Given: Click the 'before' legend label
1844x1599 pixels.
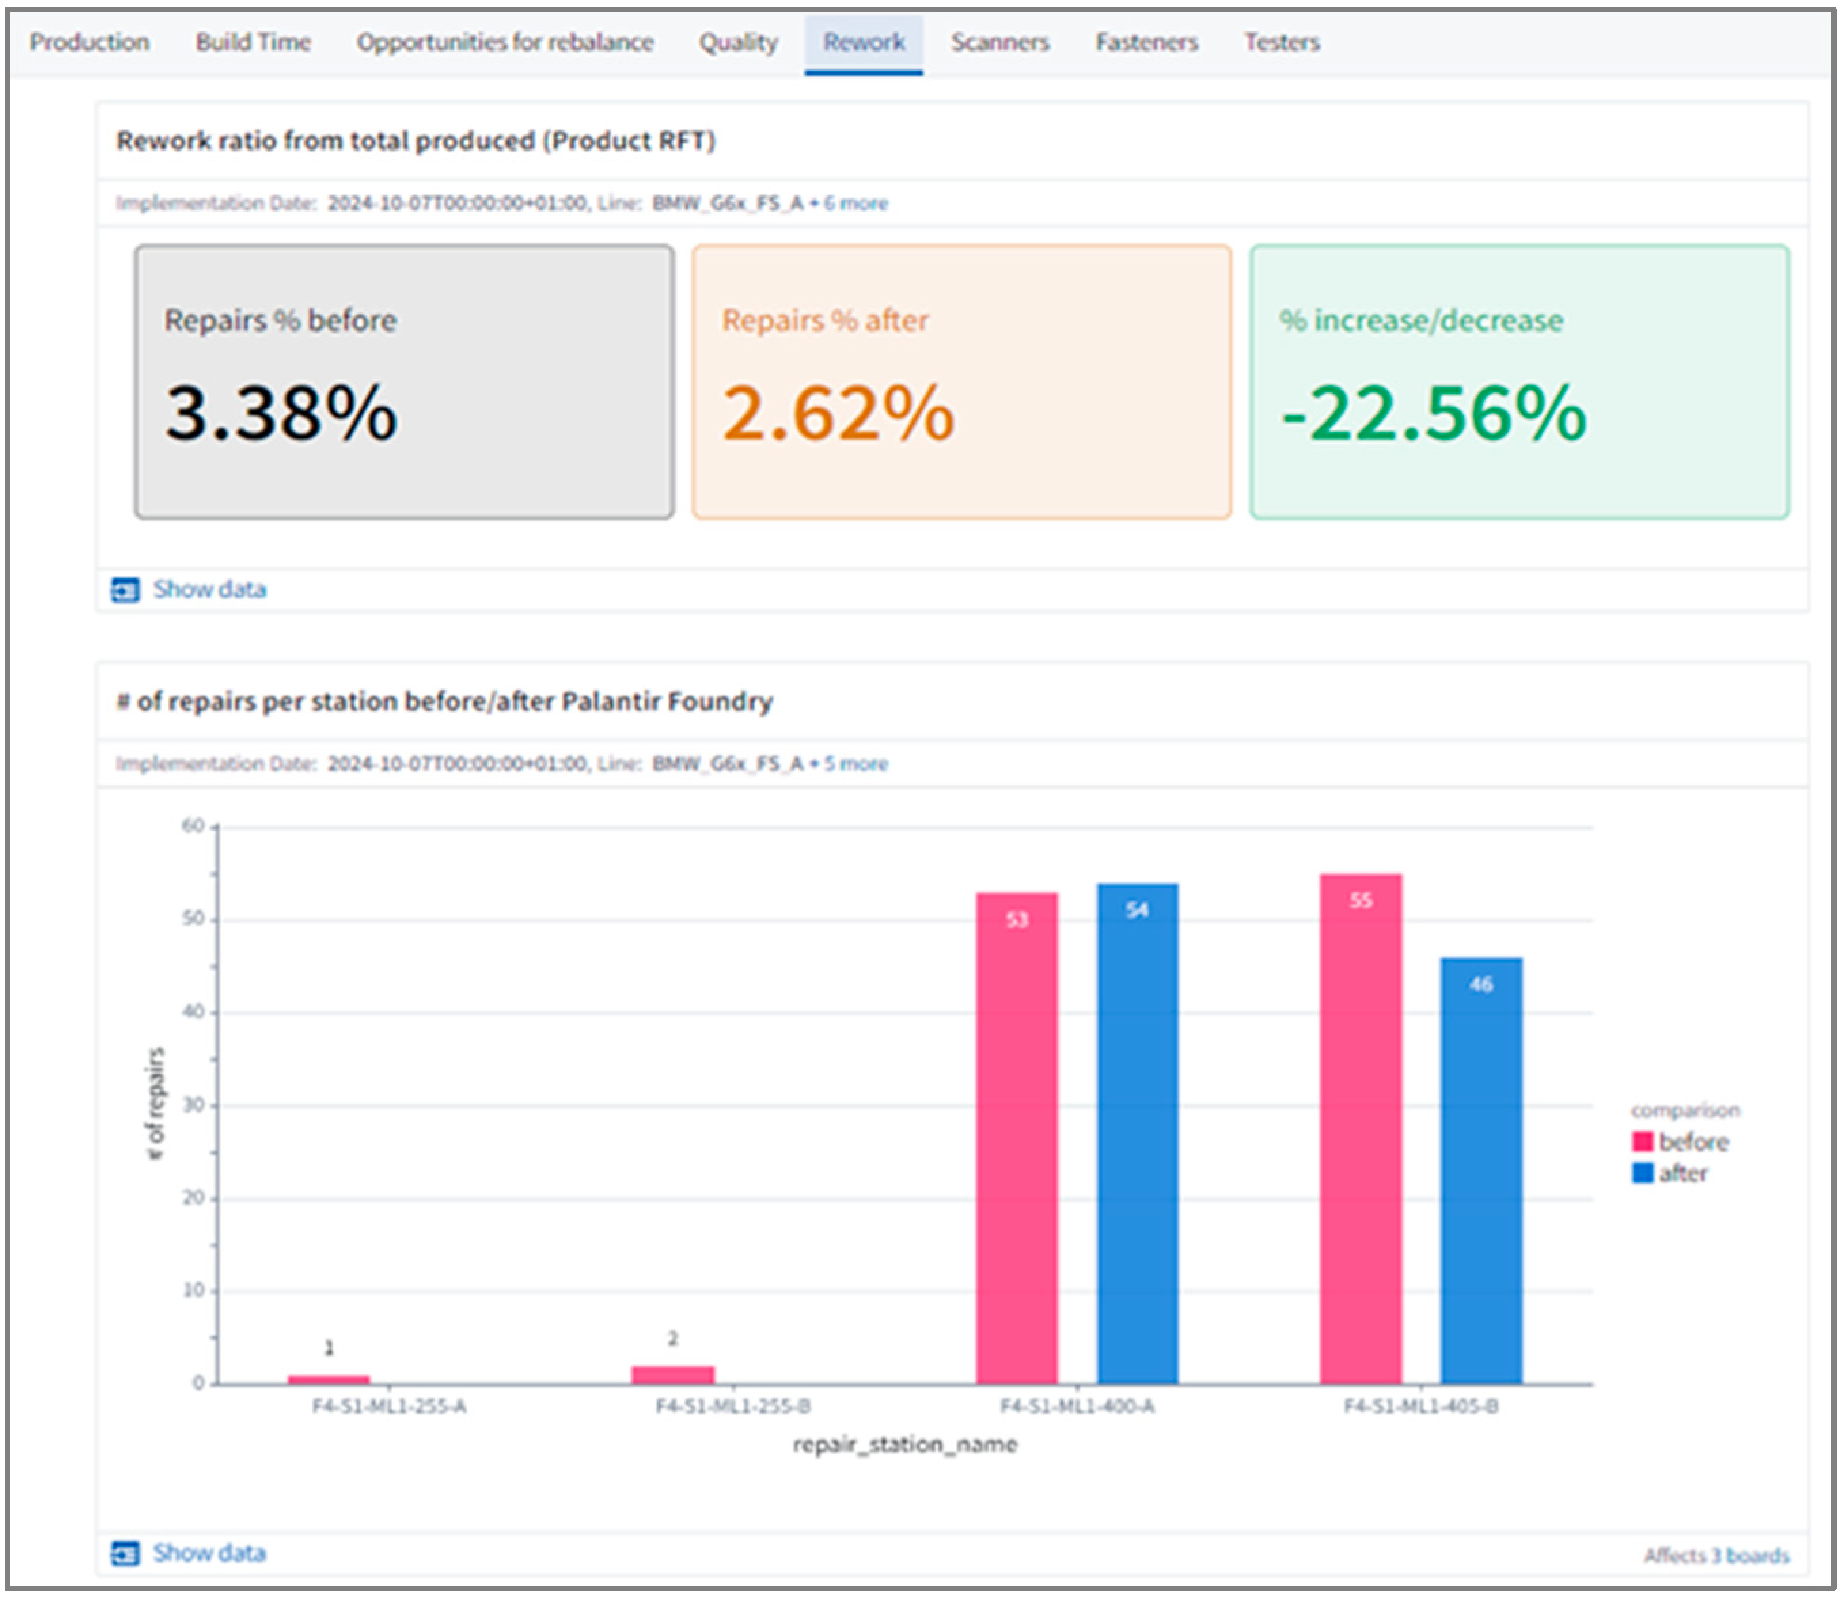Looking at the screenshot, I should (1693, 1142).
